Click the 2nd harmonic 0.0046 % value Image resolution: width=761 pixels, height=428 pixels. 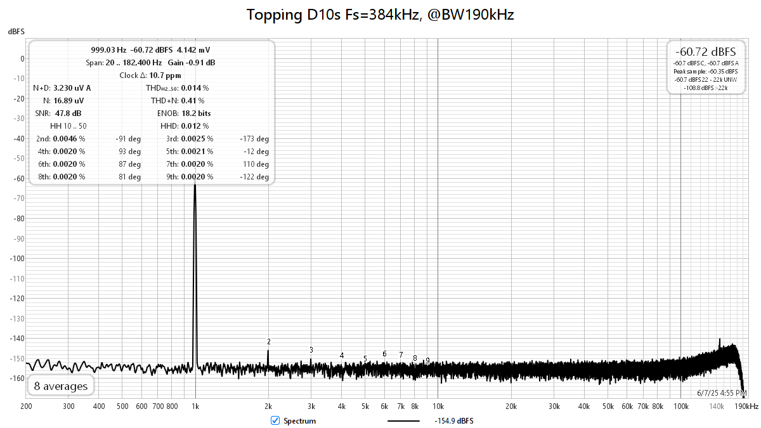(68, 139)
